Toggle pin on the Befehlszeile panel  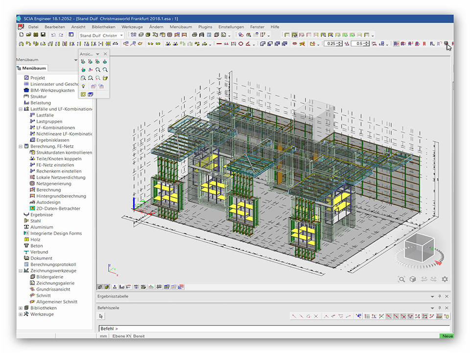tap(439, 307)
